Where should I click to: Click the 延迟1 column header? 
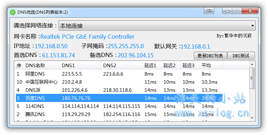point(151,65)
